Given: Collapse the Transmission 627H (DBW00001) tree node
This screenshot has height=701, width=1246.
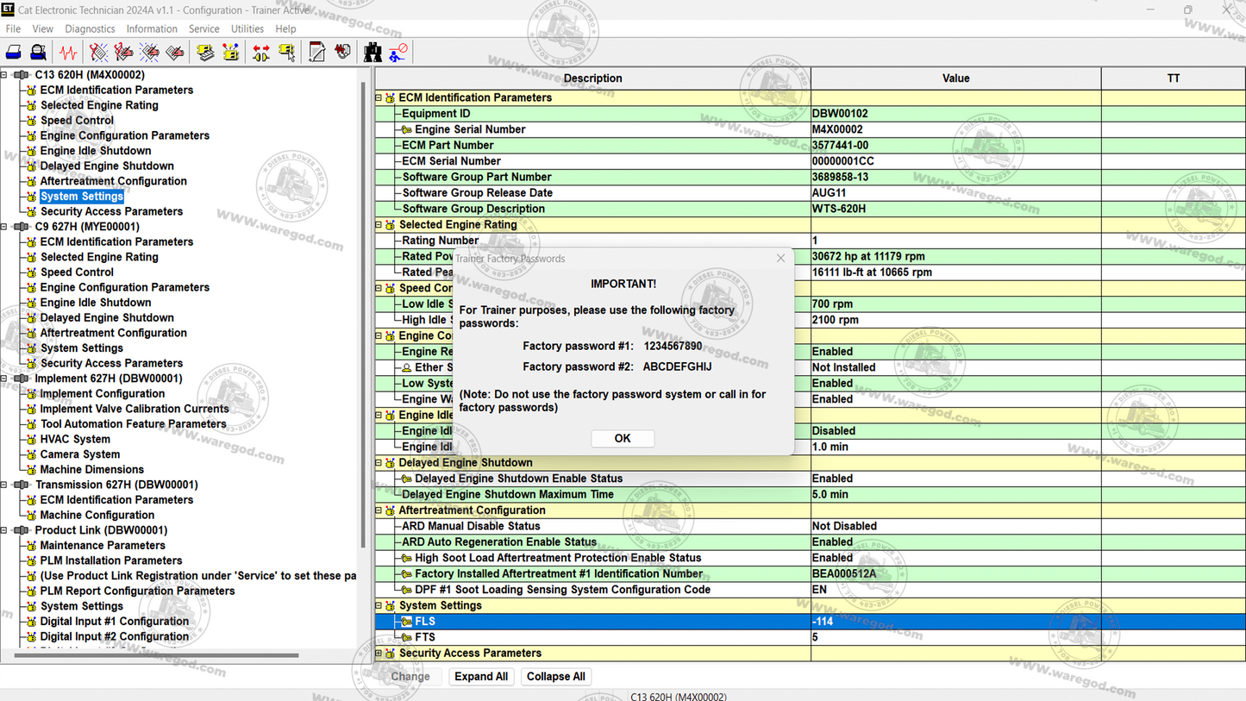Looking at the screenshot, I should click(x=4, y=485).
